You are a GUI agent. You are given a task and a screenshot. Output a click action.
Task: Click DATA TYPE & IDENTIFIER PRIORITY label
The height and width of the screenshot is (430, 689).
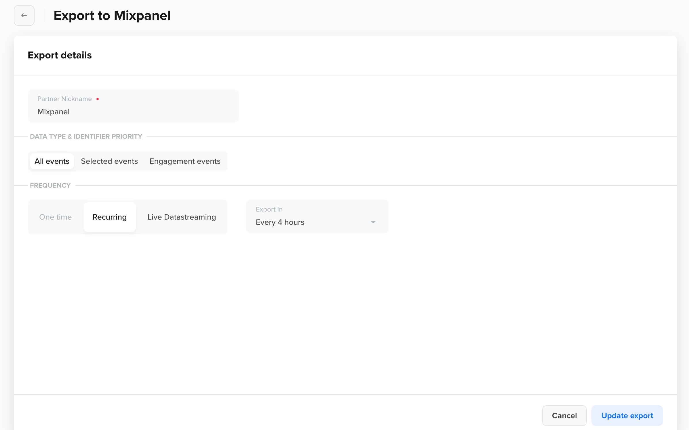(x=86, y=136)
